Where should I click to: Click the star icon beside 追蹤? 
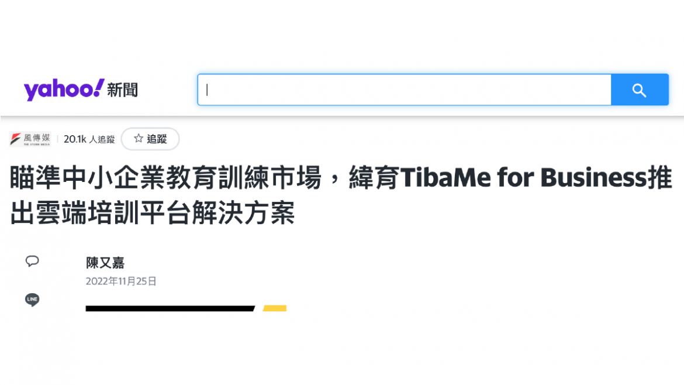[139, 139]
